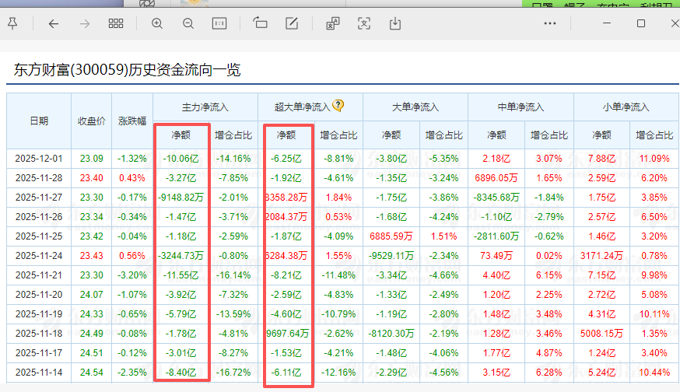
Task: Click the 日期 column header
Action: [x=39, y=121]
